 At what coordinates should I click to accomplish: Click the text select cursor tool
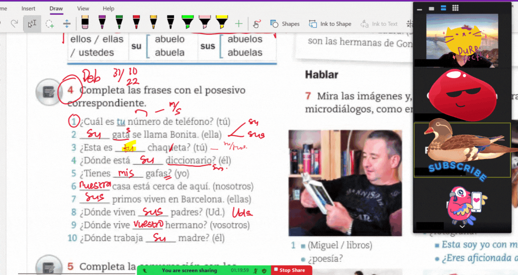[32, 24]
